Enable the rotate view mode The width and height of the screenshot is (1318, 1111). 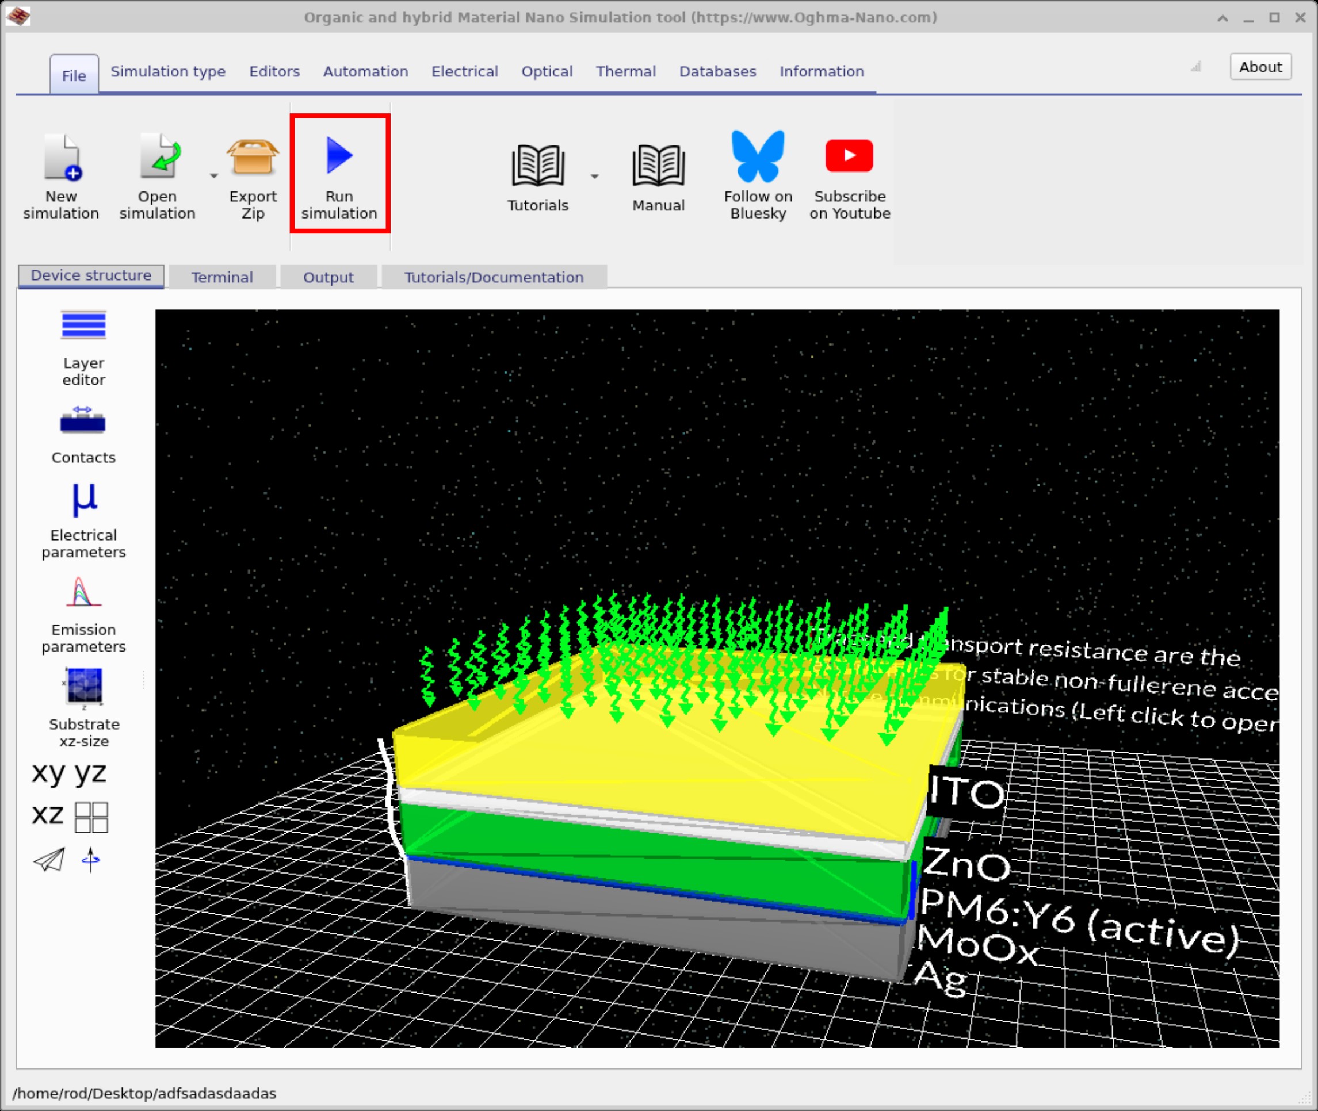click(92, 860)
